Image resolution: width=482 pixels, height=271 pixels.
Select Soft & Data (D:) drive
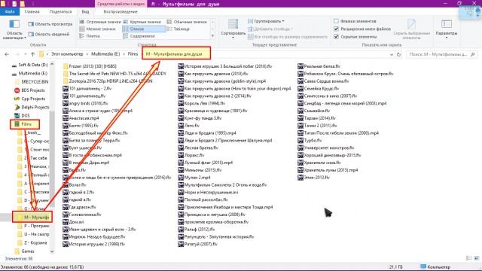(30, 65)
